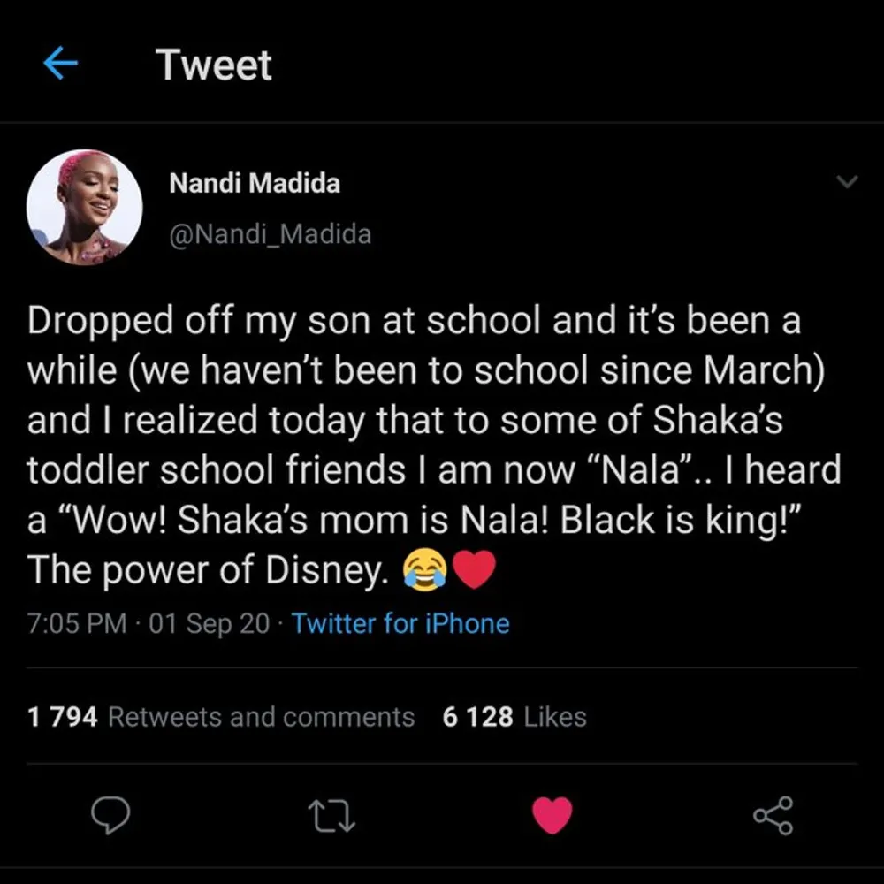
Task: Open the Nandi Madida display name
Action: (254, 184)
